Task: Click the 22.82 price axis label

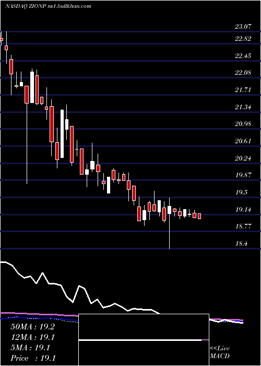Action: (x=243, y=39)
